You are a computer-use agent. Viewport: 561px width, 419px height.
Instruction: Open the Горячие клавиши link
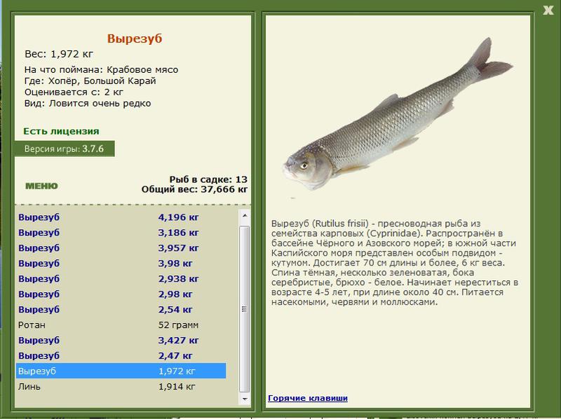tap(308, 398)
